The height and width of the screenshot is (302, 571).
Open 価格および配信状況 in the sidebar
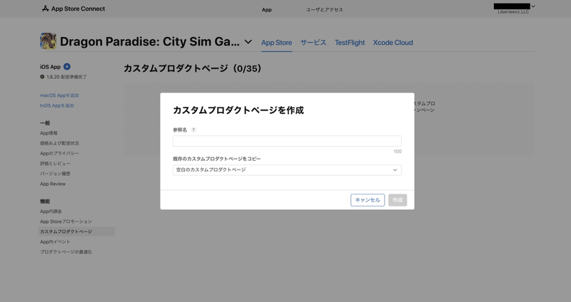tap(59, 143)
